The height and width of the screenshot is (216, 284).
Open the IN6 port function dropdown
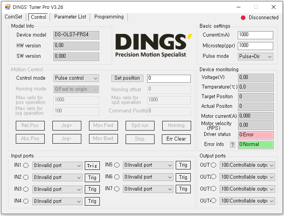(148, 177)
